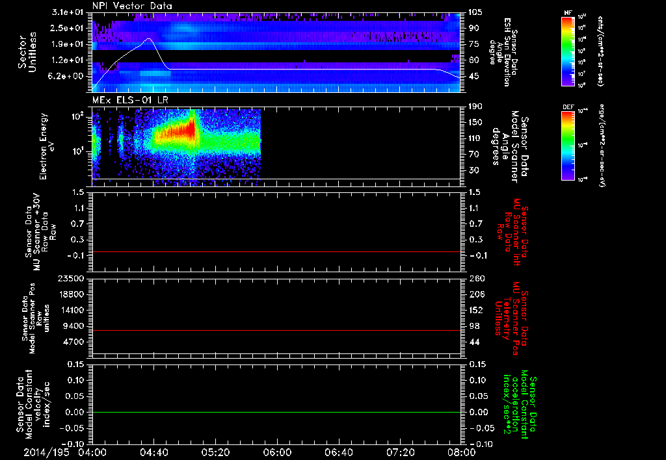This screenshot has width=666, height=460.
Task: Click the 9400 scanner position tick label
Action: pyautogui.click(x=74, y=326)
